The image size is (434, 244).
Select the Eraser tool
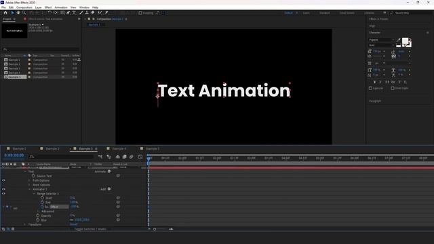93,13
